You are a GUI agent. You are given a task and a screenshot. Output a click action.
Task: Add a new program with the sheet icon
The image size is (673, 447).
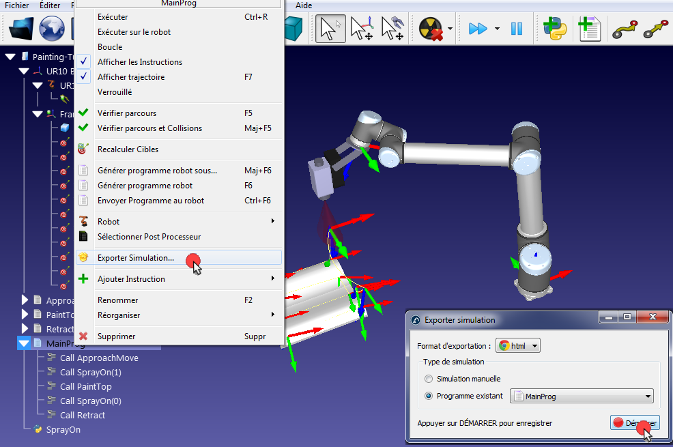coord(589,28)
